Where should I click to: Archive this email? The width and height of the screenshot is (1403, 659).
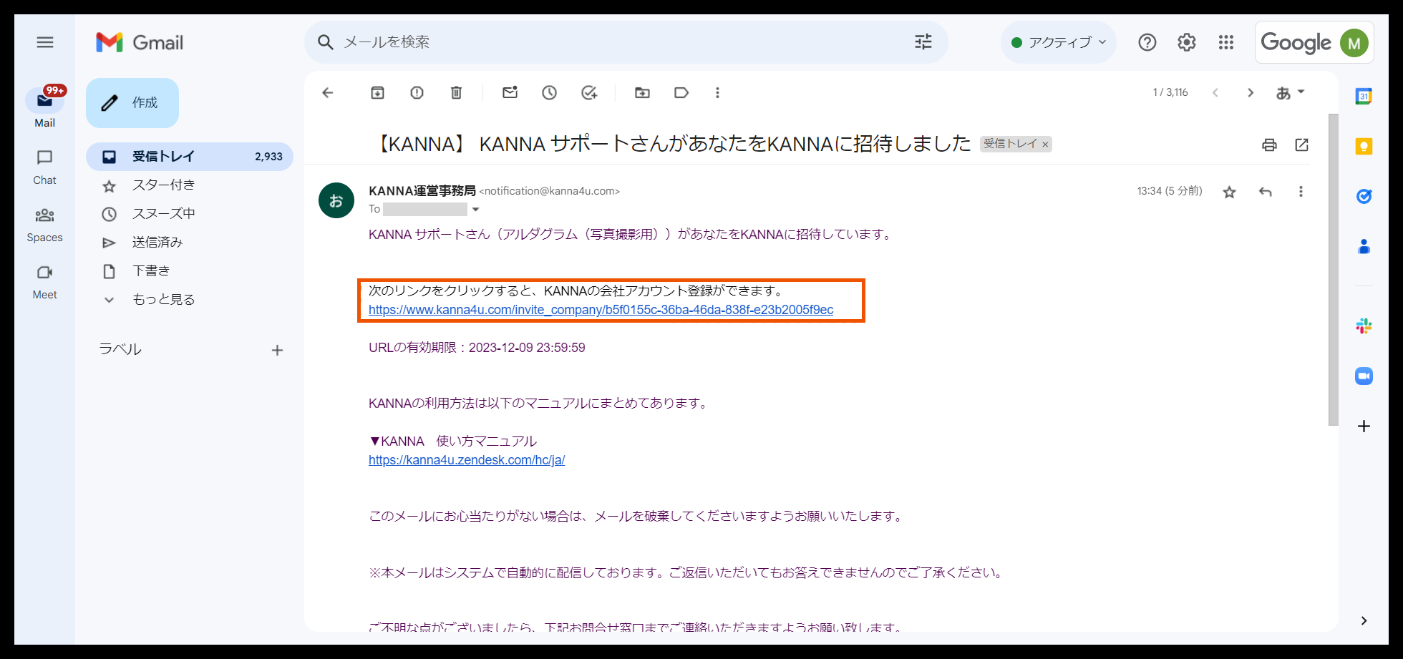click(377, 92)
